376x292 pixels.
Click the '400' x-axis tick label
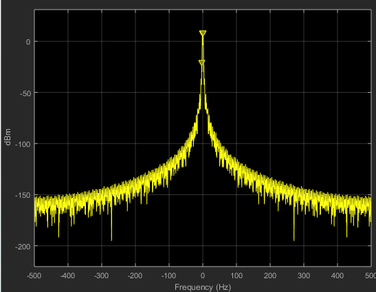point(338,276)
